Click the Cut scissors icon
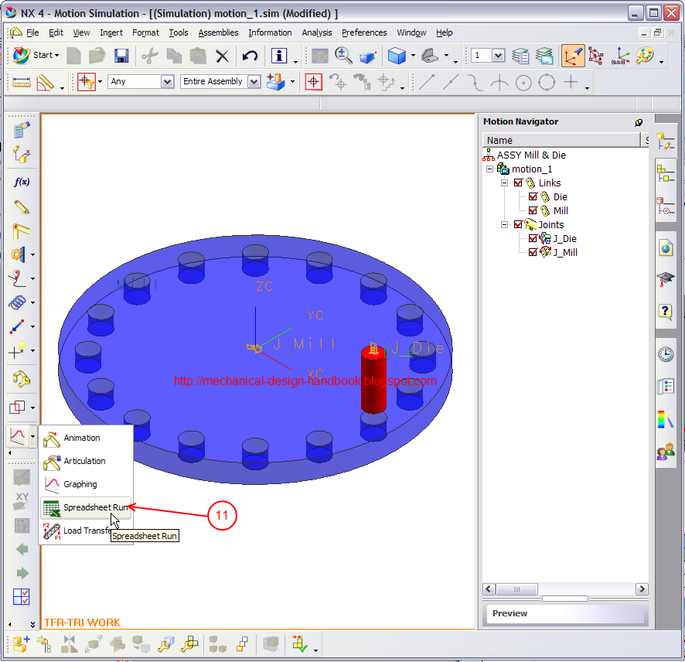Viewport: 685px width, 662px height. pyautogui.click(x=150, y=56)
